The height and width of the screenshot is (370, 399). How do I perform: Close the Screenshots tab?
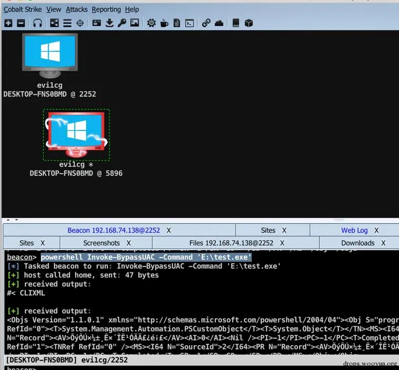129,243
